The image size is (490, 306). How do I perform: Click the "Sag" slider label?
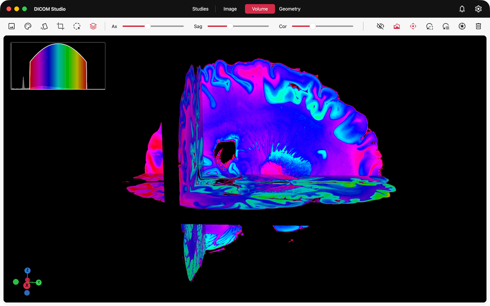[198, 26]
